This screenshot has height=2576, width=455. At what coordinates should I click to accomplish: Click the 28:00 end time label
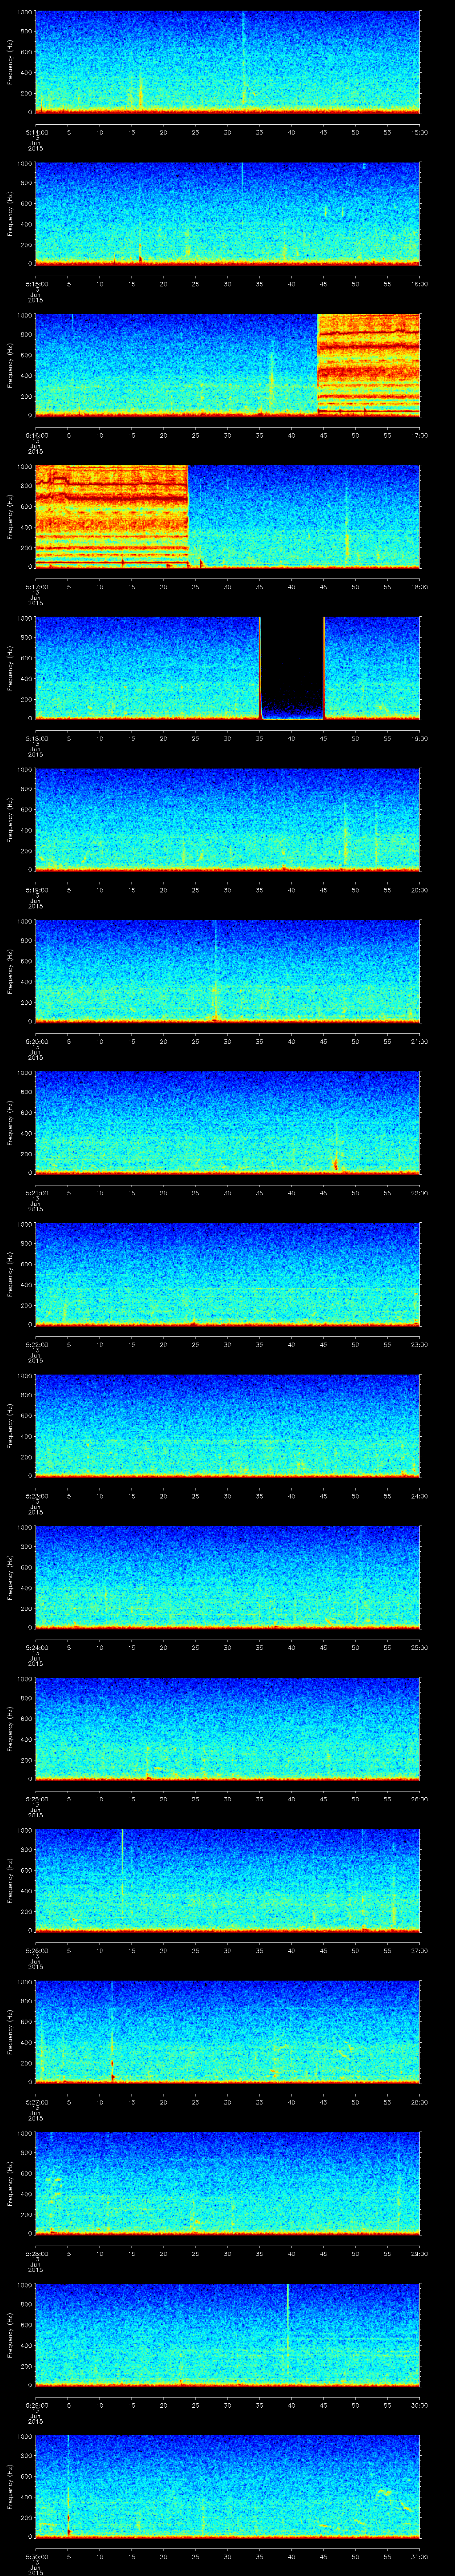click(419, 2102)
